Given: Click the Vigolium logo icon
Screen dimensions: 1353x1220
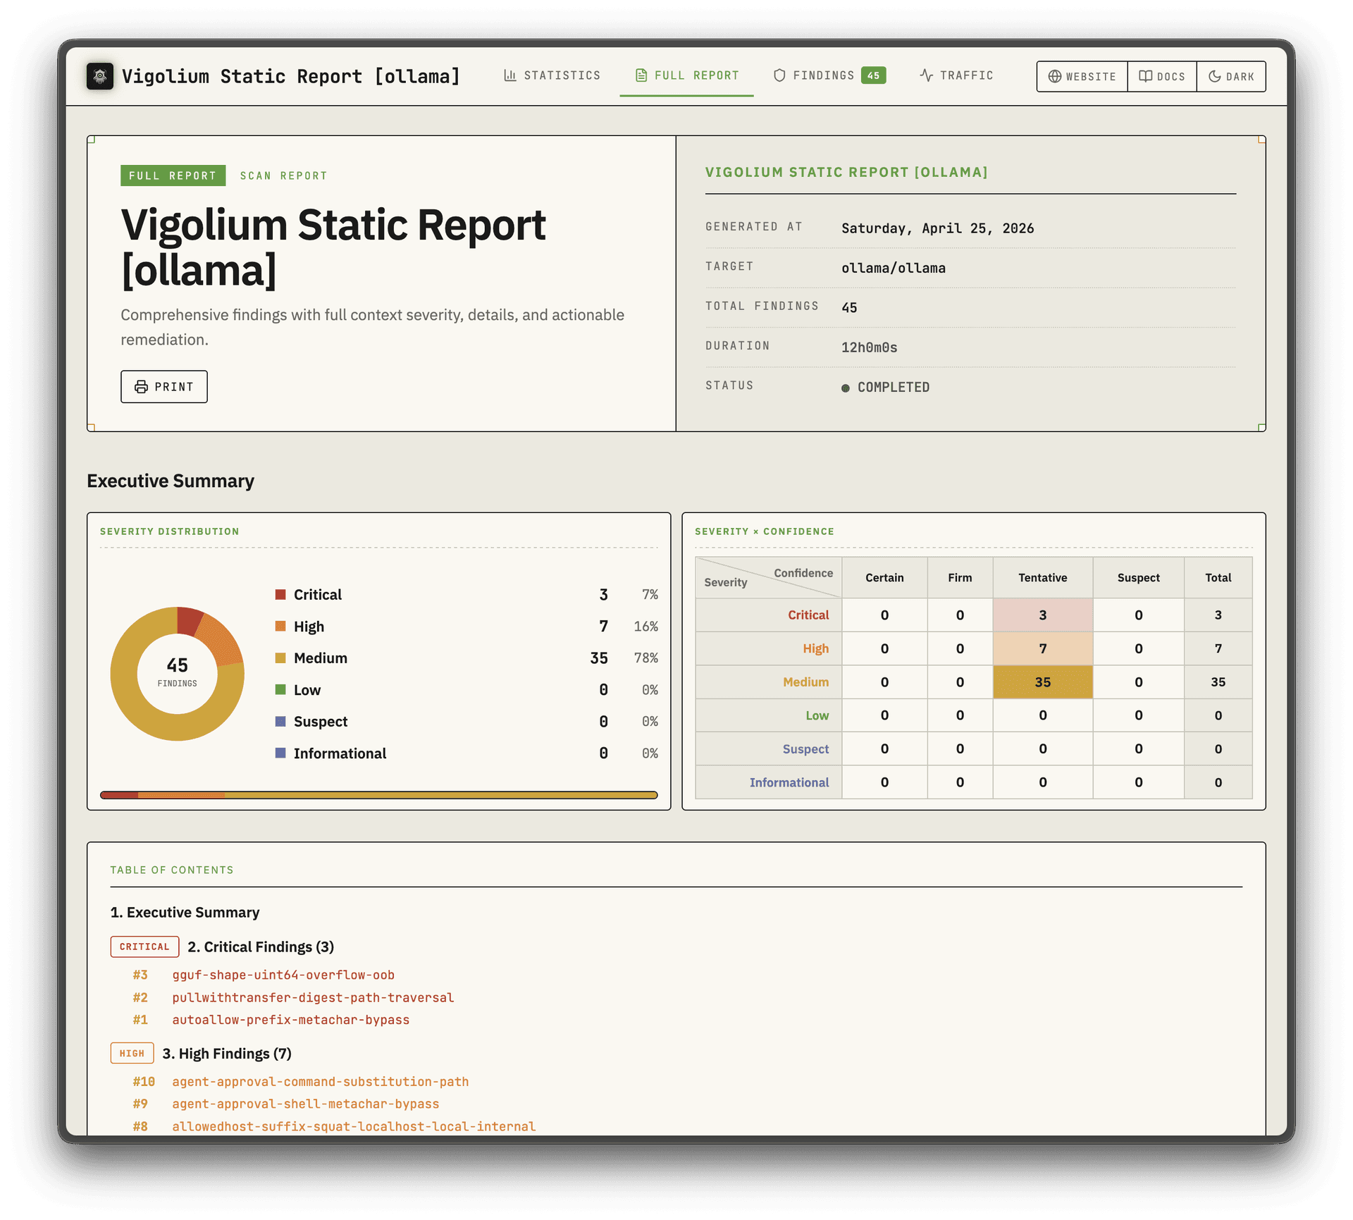Looking at the screenshot, I should (100, 76).
